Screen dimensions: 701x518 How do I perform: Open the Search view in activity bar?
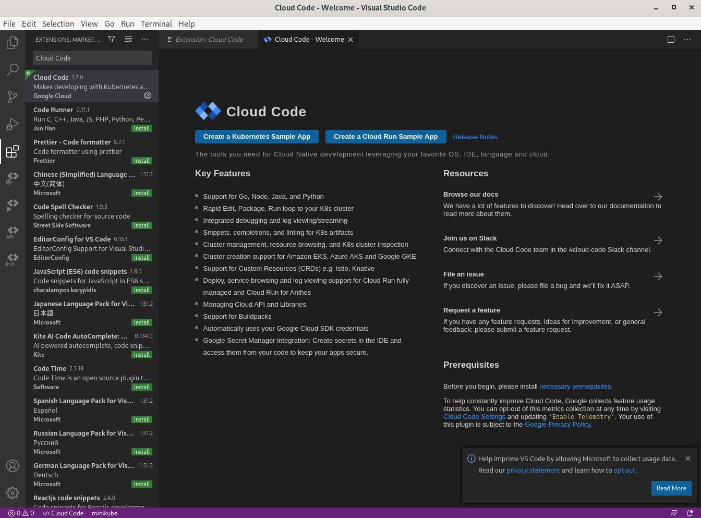click(13, 70)
